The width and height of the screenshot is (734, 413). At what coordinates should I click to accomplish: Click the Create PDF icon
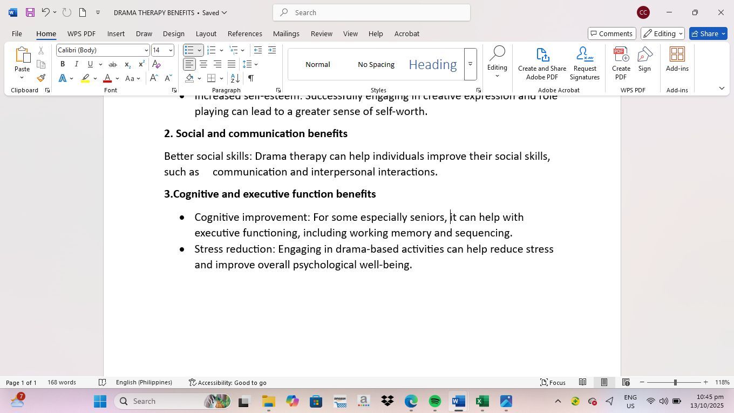(x=621, y=63)
